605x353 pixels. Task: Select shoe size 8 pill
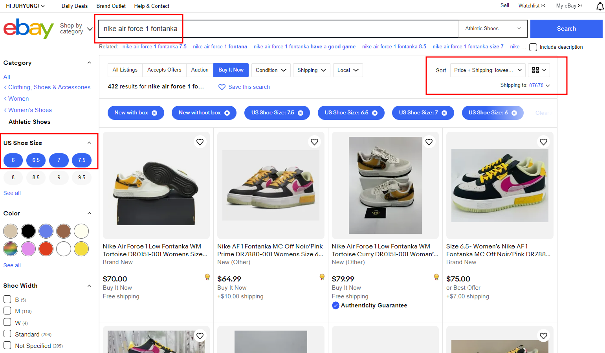tap(13, 178)
